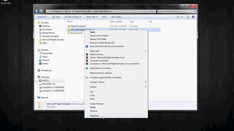Viewport: 234px width, 131px height.
Task: Expand the Include in library submenu arrow
Action: click(146, 82)
